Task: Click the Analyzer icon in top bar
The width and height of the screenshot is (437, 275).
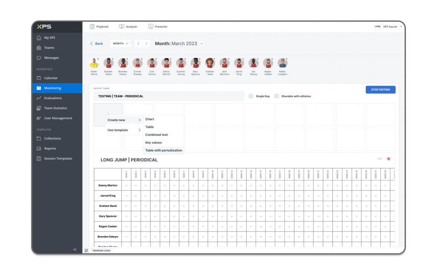Action: pyautogui.click(x=122, y=26)
